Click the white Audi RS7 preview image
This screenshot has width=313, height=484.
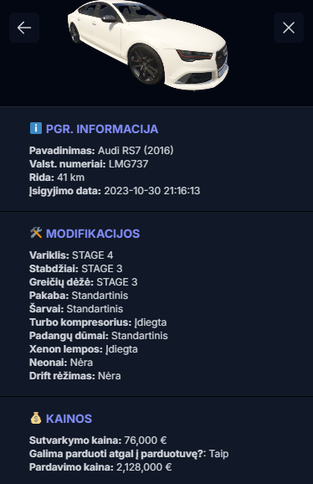pyautogui.click(x=148, y=45)
